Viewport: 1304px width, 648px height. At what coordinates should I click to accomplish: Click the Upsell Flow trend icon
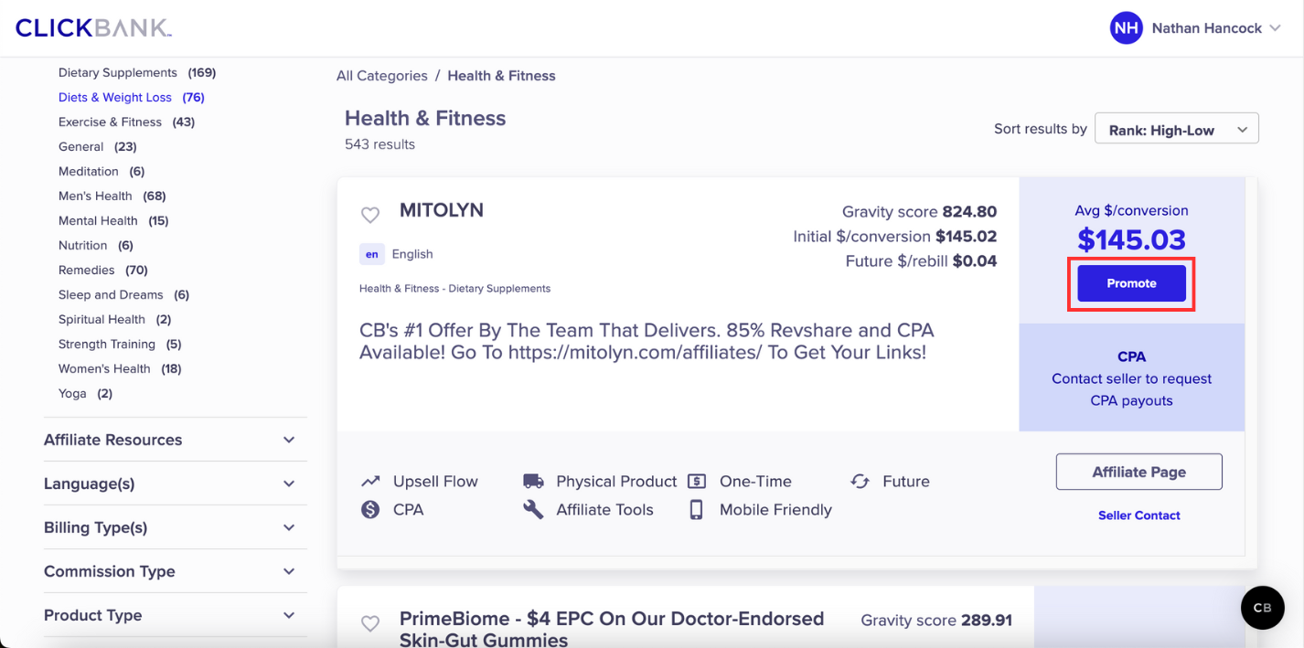coord(370,481)
